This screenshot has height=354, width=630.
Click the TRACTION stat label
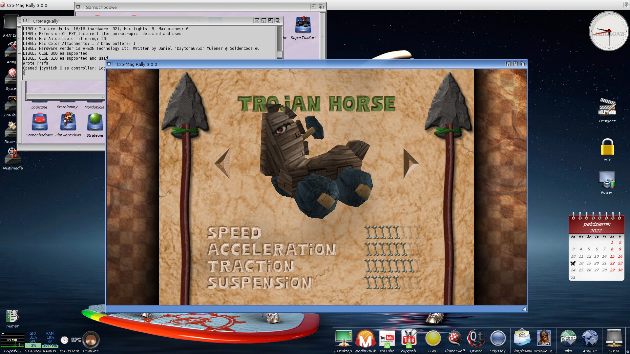pos(251,266)
